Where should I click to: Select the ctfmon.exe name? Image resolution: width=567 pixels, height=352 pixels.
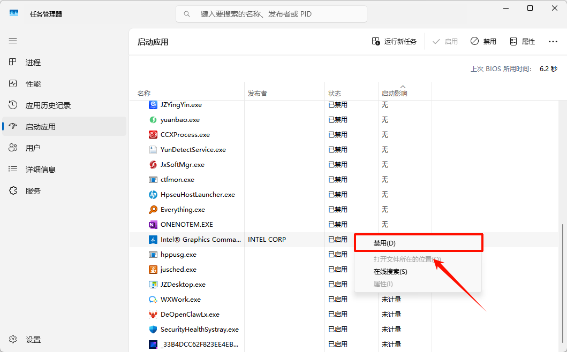click(178, 180)
